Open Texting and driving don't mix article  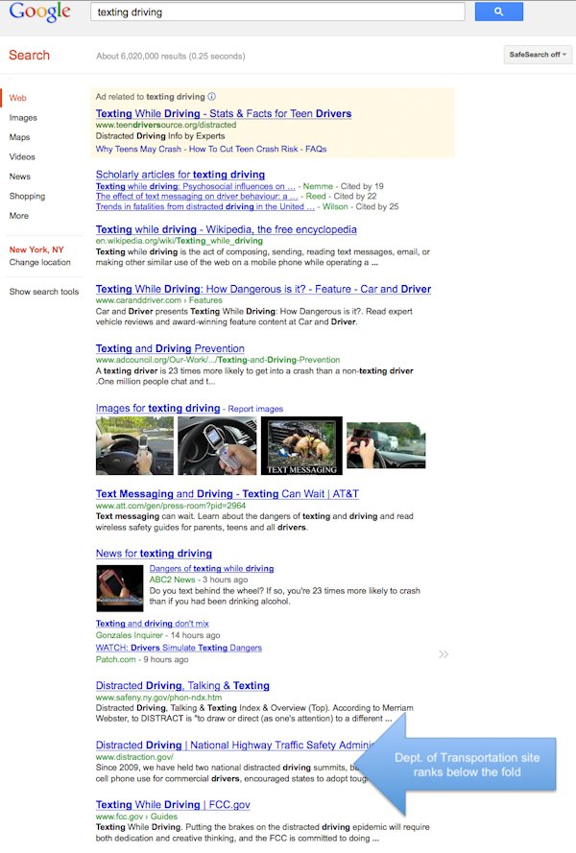point(152,624)
